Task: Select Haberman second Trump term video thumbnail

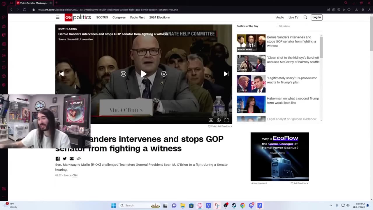Action: (x=251, y=104)
